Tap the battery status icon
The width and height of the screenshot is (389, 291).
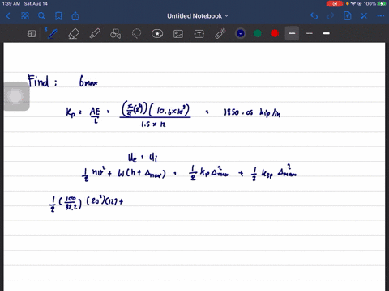pyautogui.click(x=383, y=4)
